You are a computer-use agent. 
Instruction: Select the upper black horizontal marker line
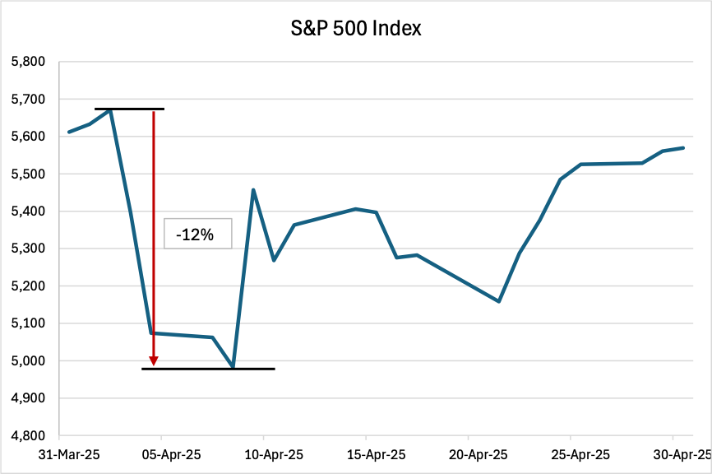coord(129,109)
